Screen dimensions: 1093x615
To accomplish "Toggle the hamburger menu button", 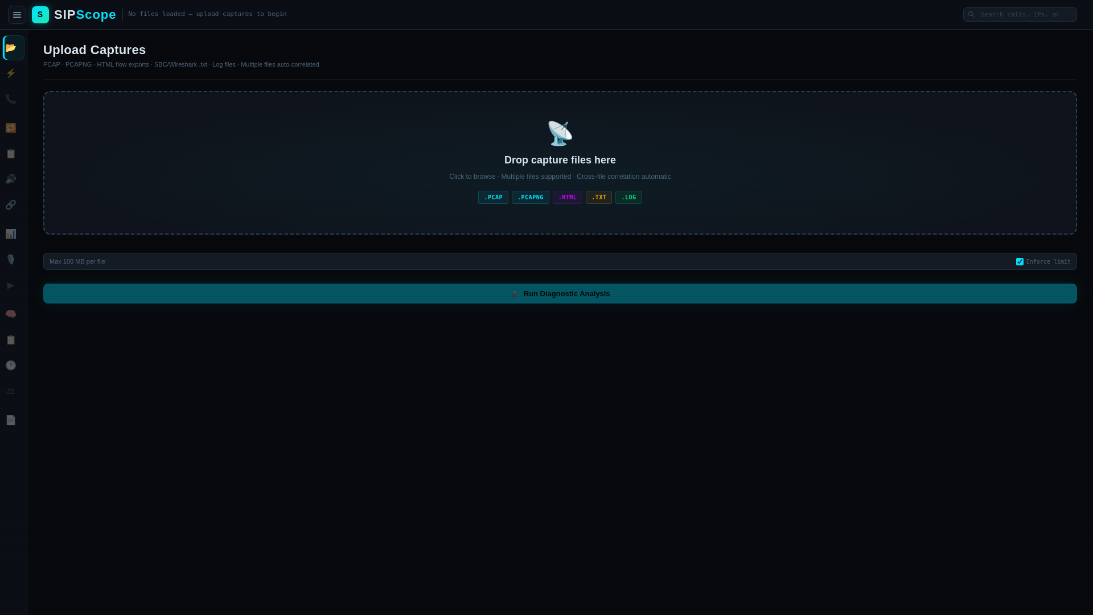I will tap(17, 15).
